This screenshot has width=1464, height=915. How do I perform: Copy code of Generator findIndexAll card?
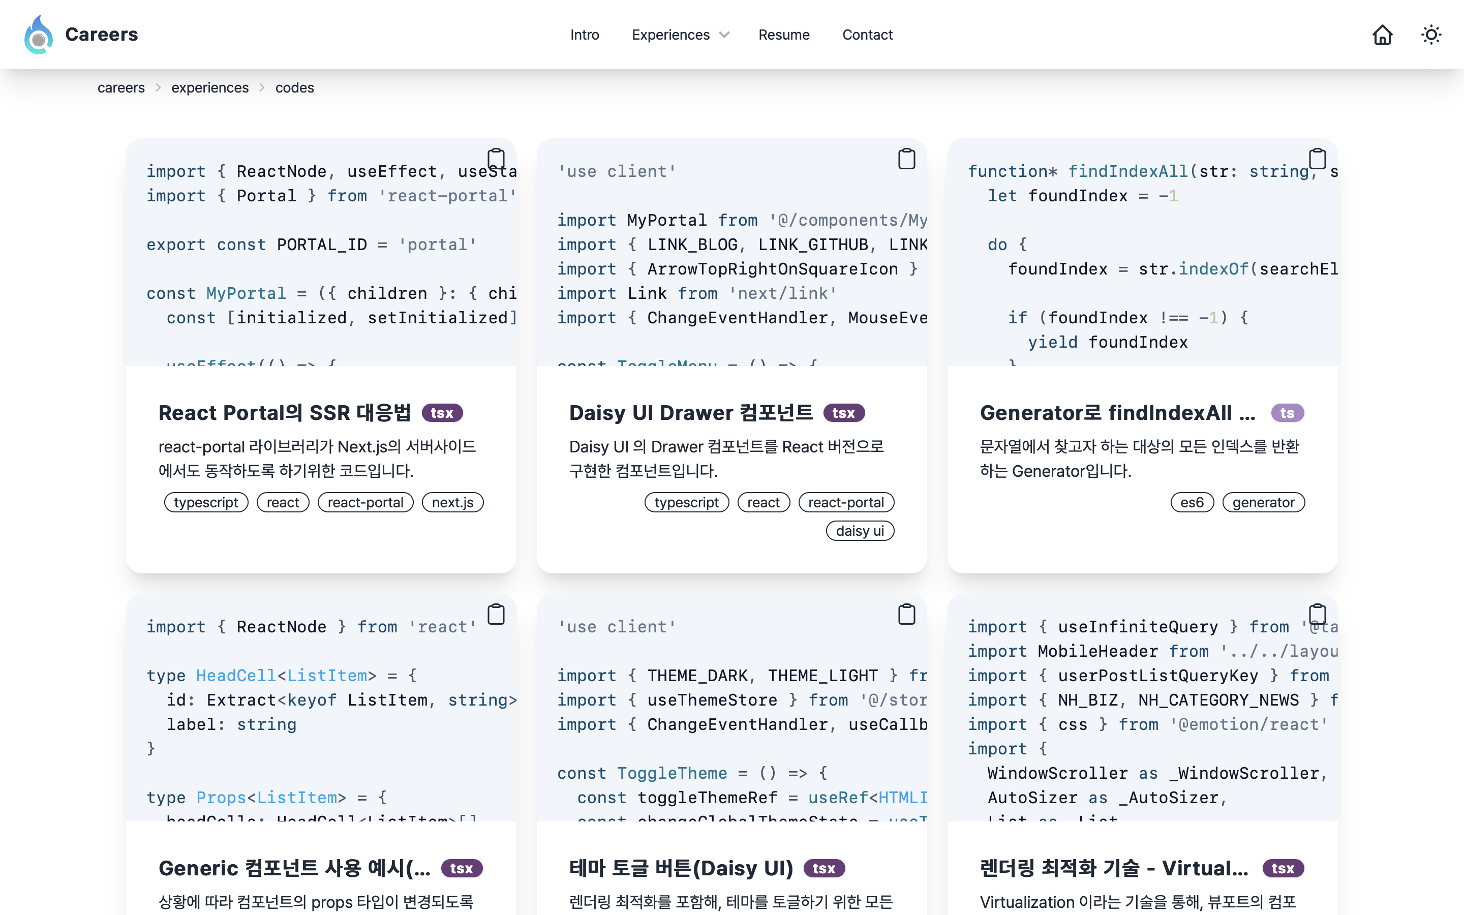pos(1317,159)
